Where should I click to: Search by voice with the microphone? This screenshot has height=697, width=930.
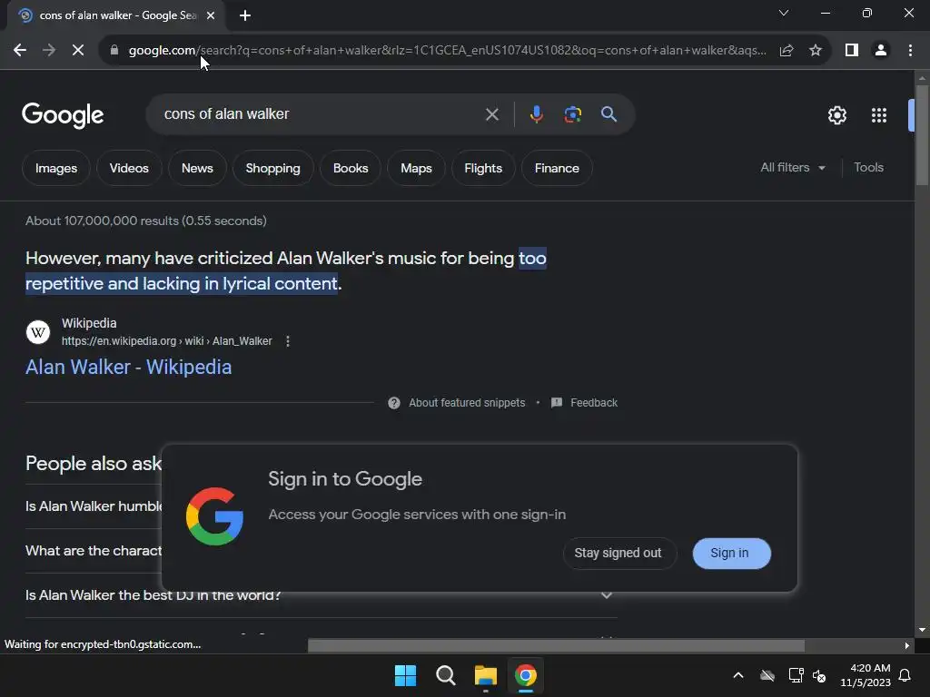(x=536, y=114)
